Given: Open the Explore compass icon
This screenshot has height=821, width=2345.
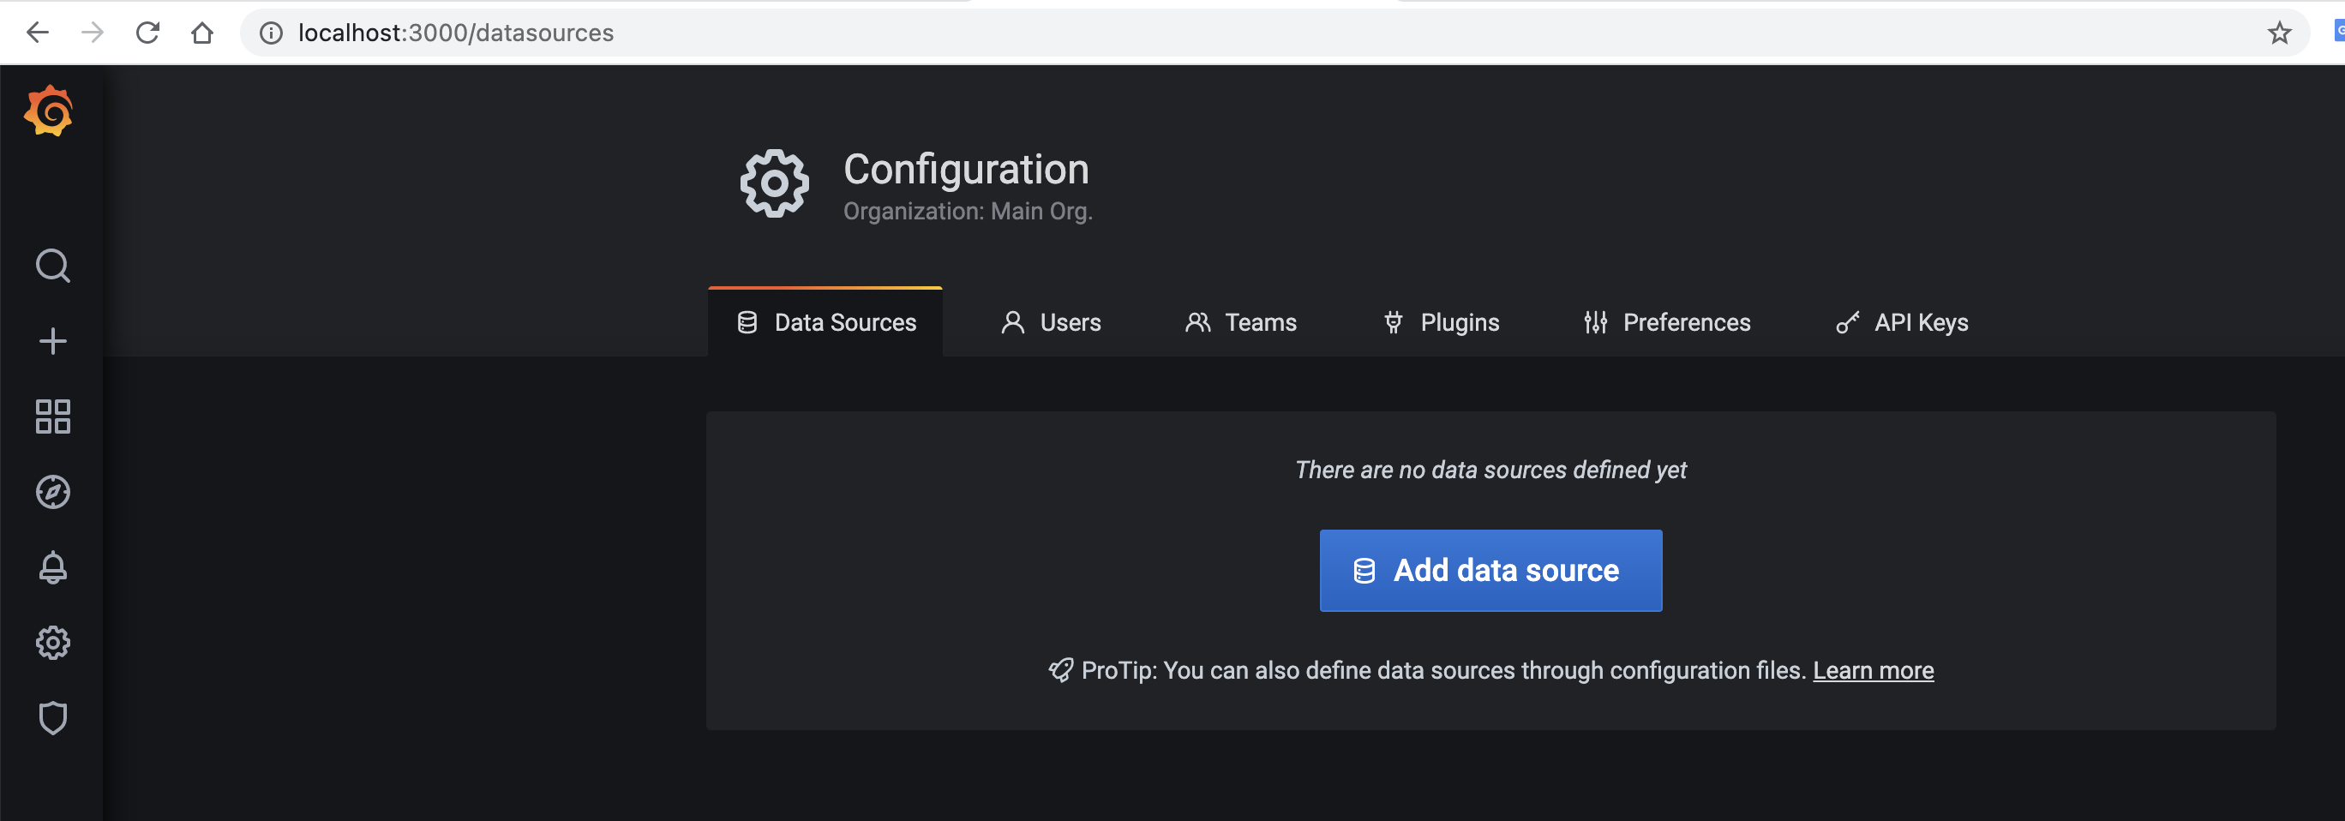Looking at the screenshot, I should point(53,493).
